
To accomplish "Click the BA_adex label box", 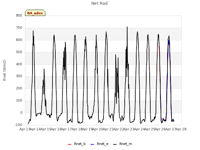I will (35, 13).
